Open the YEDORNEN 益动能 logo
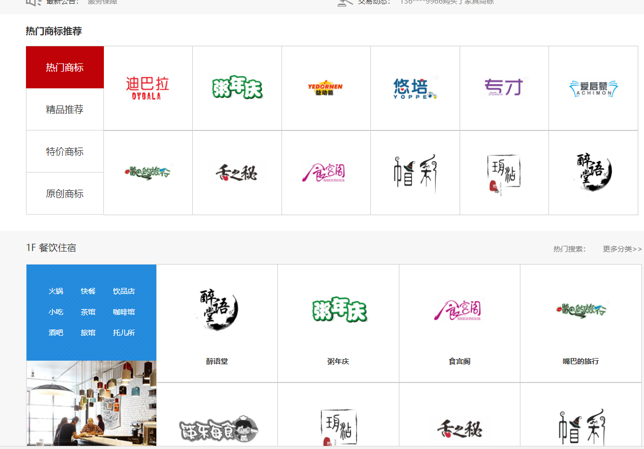Viewport: 644px width, 449px height. pyautogui.click(x=326, y=88)
